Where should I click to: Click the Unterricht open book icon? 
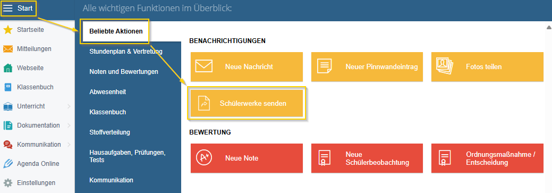pyautogui.click(x=8, y=106)
